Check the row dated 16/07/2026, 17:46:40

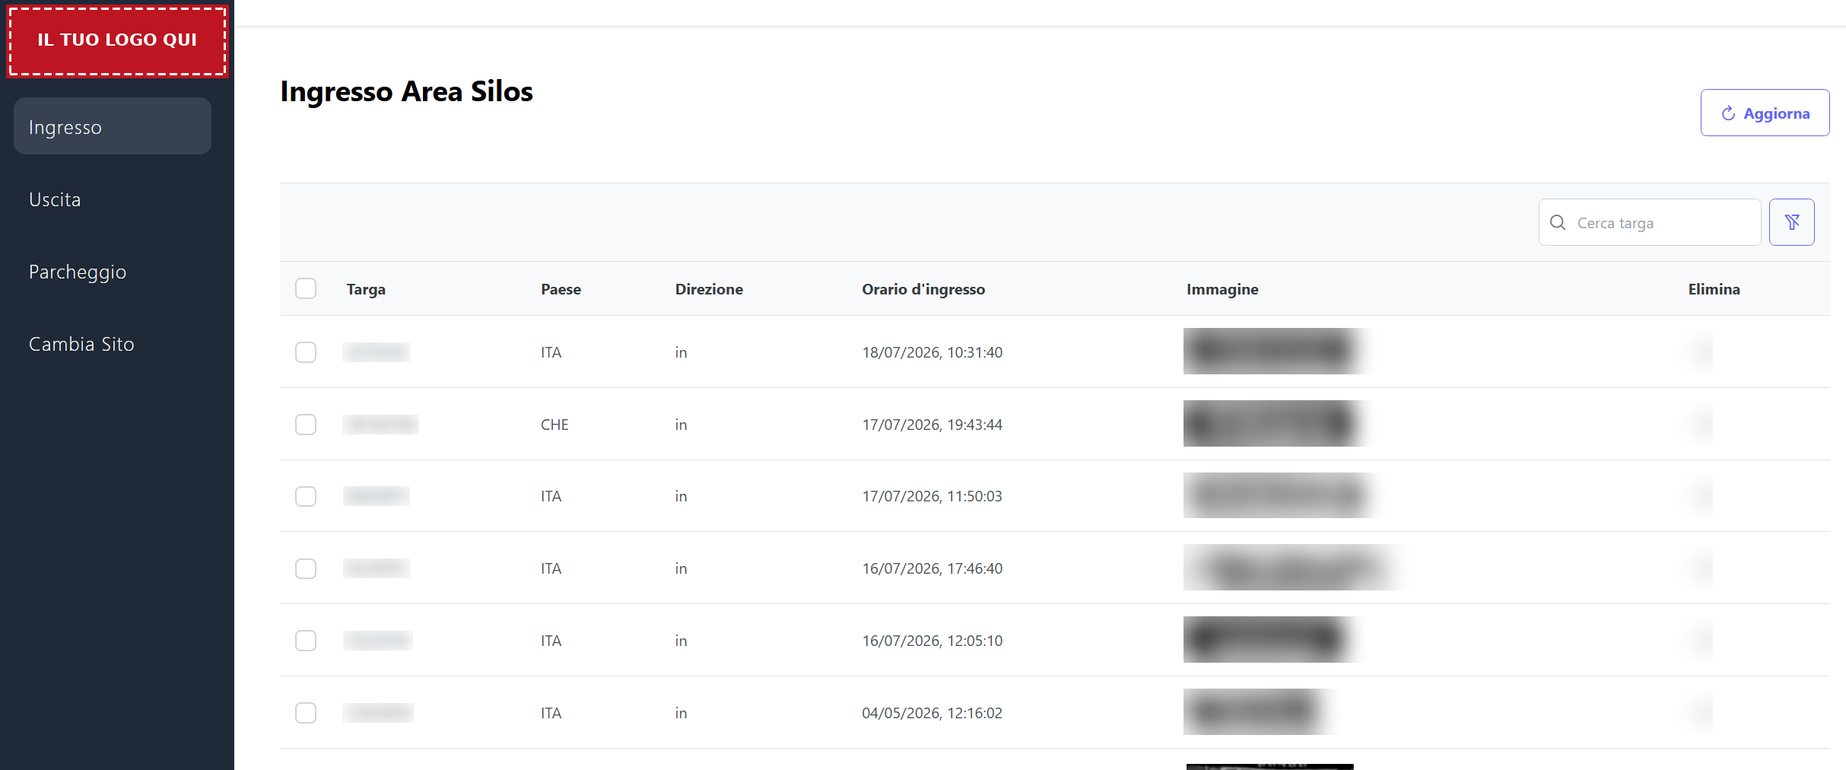point(306,568)
